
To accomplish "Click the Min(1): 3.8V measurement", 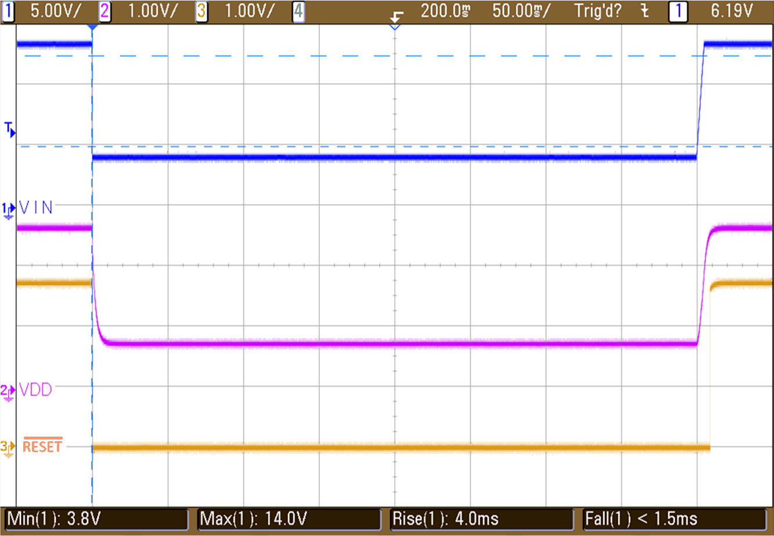I will tap(96, 519).
